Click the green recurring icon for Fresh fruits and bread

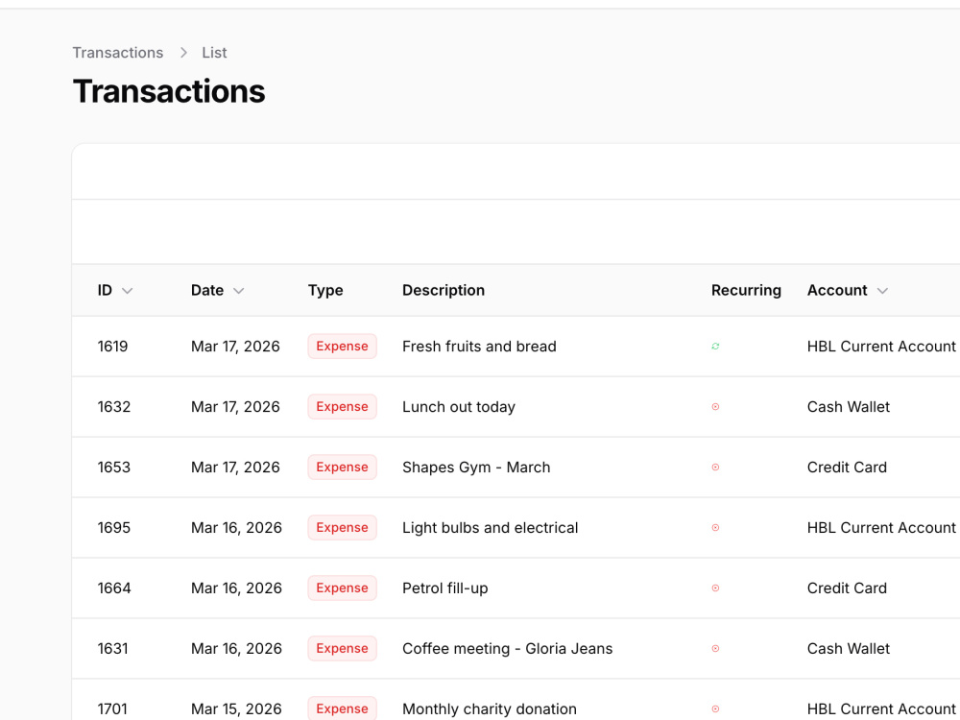715,347
